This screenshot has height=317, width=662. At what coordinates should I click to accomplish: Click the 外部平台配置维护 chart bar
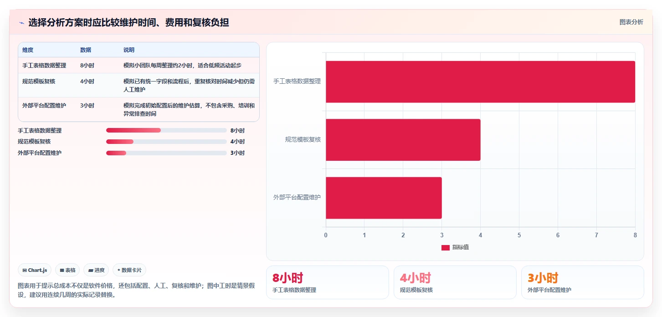click(384, 198)
